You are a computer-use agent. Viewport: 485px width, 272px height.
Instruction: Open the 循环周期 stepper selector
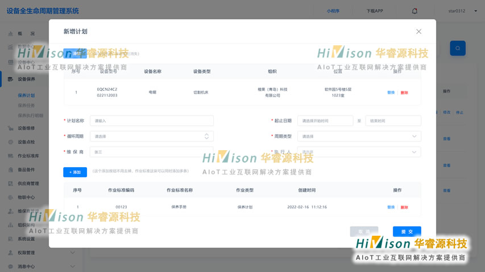(206, 136)
